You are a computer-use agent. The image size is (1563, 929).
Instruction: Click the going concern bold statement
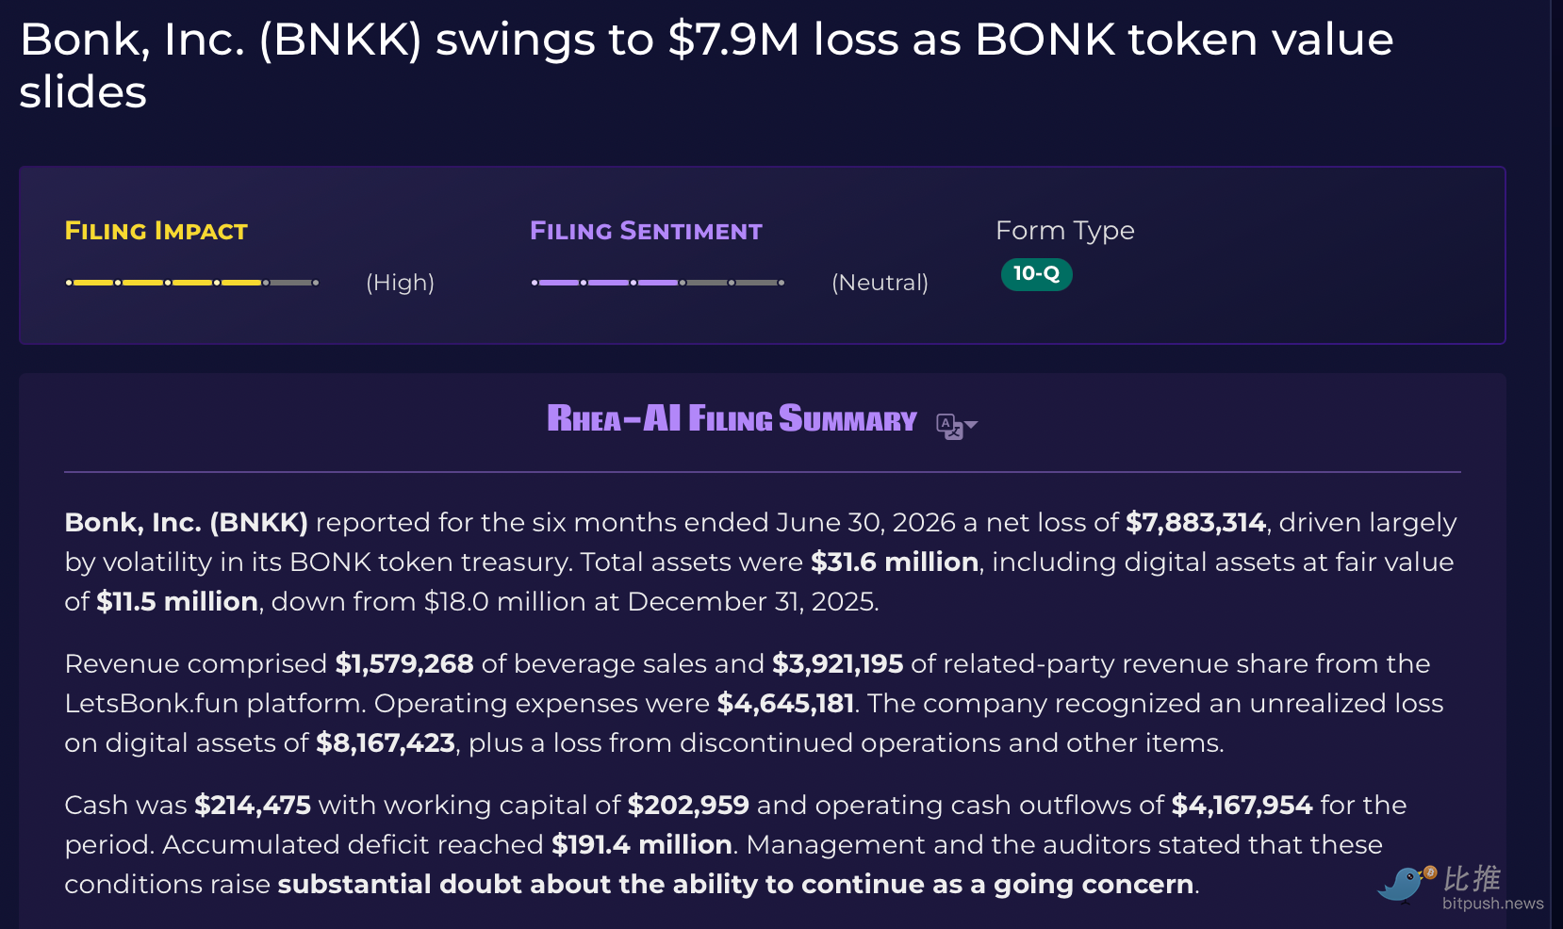point(735,885)
